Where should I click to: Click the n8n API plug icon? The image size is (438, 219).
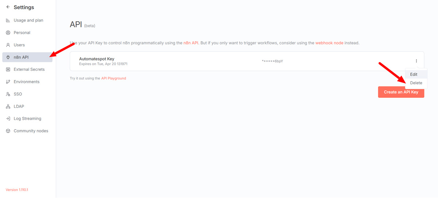point(8,57)
